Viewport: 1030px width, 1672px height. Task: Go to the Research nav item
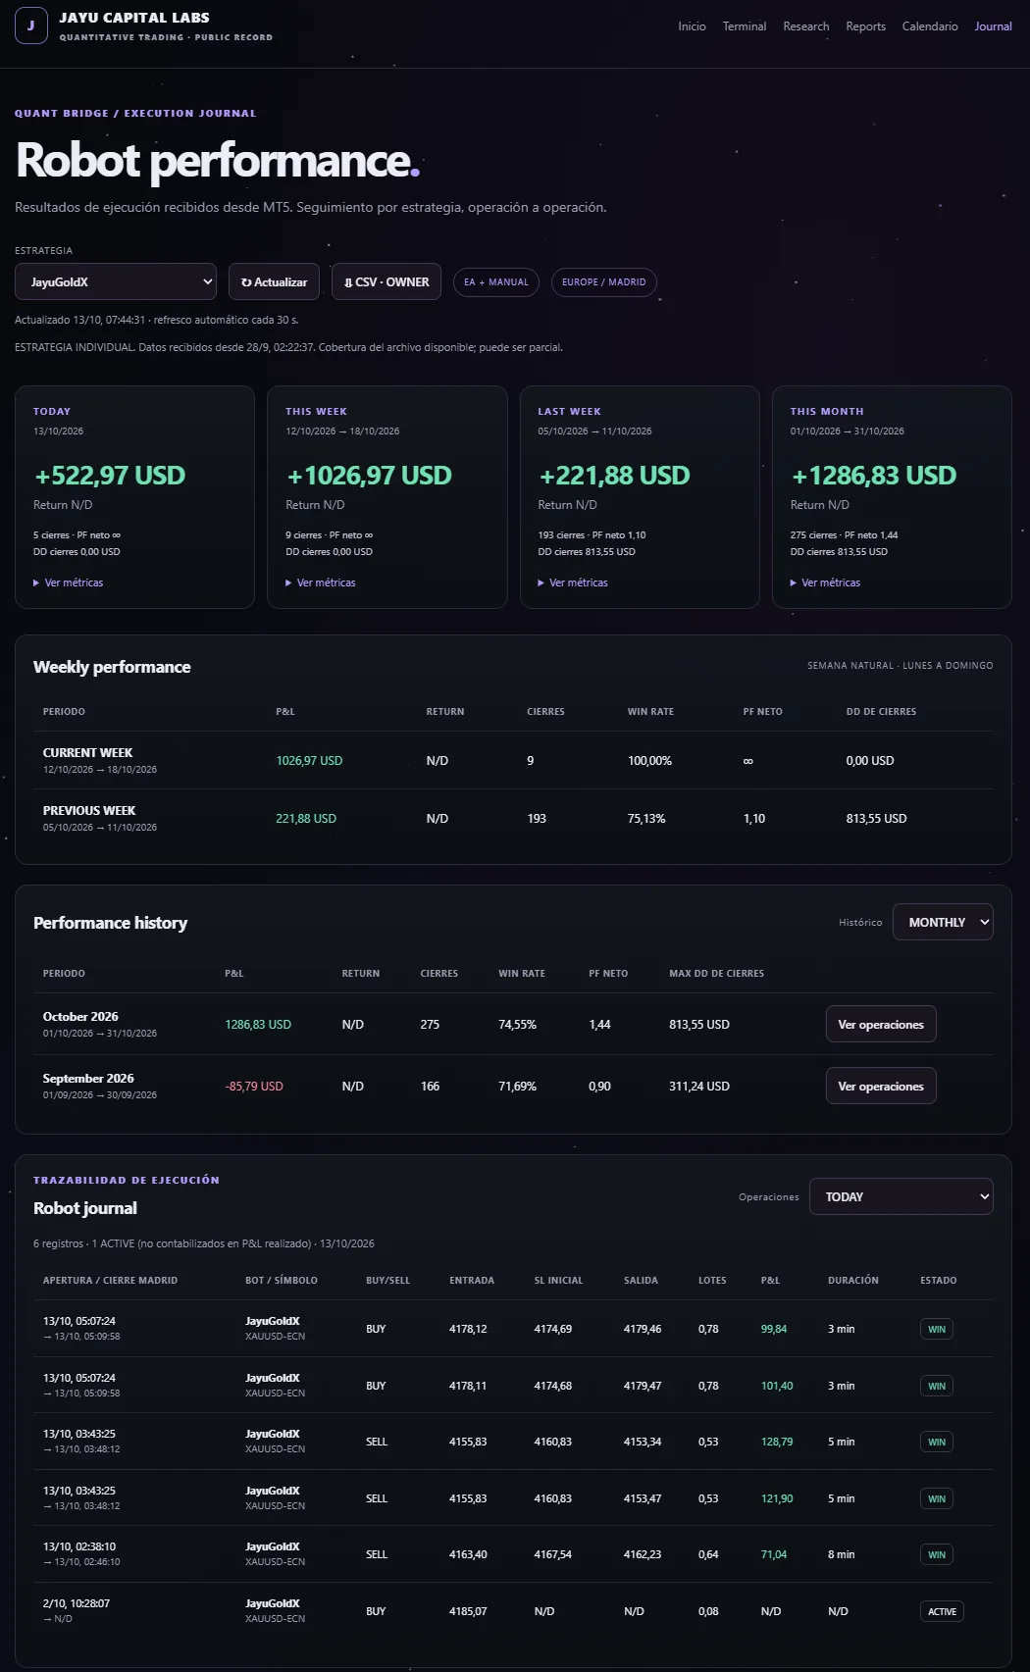coord(806,26)
